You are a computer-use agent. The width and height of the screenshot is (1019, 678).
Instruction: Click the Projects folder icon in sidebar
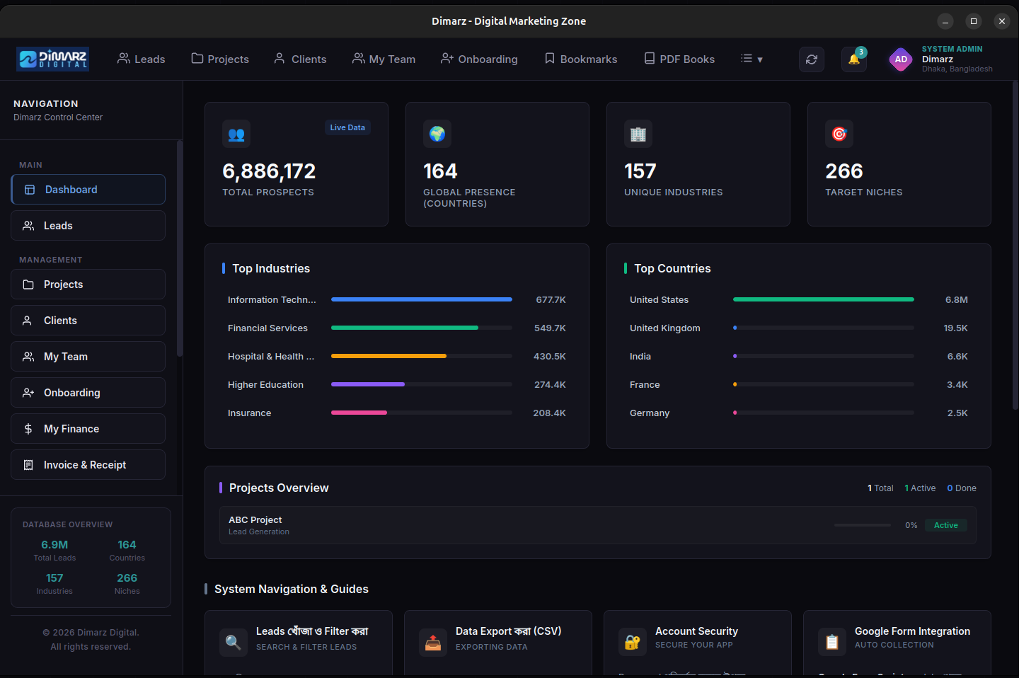(28, 285)
